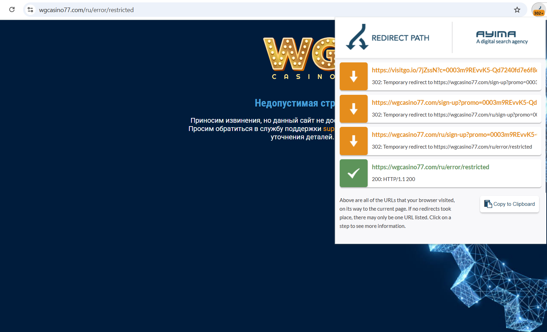Click the '302: Temporary redirect to .../ru/error/restricted' text

click(x=452, y=147)
